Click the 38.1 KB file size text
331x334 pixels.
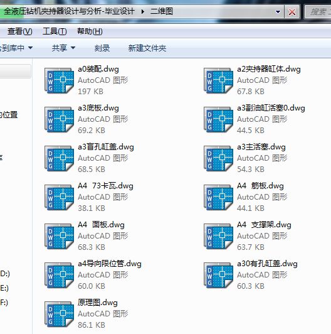pyautogui.click(x=92, y=208)
